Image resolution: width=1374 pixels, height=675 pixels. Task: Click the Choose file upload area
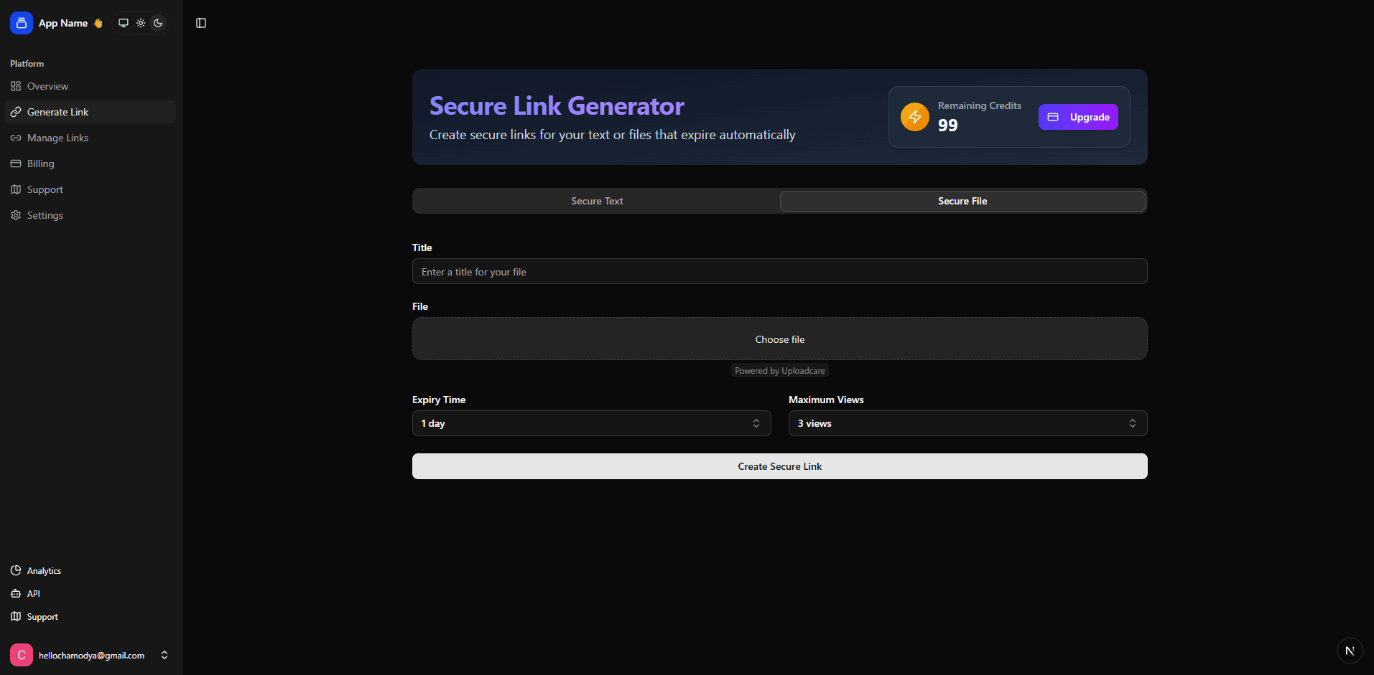pos(780,339)
